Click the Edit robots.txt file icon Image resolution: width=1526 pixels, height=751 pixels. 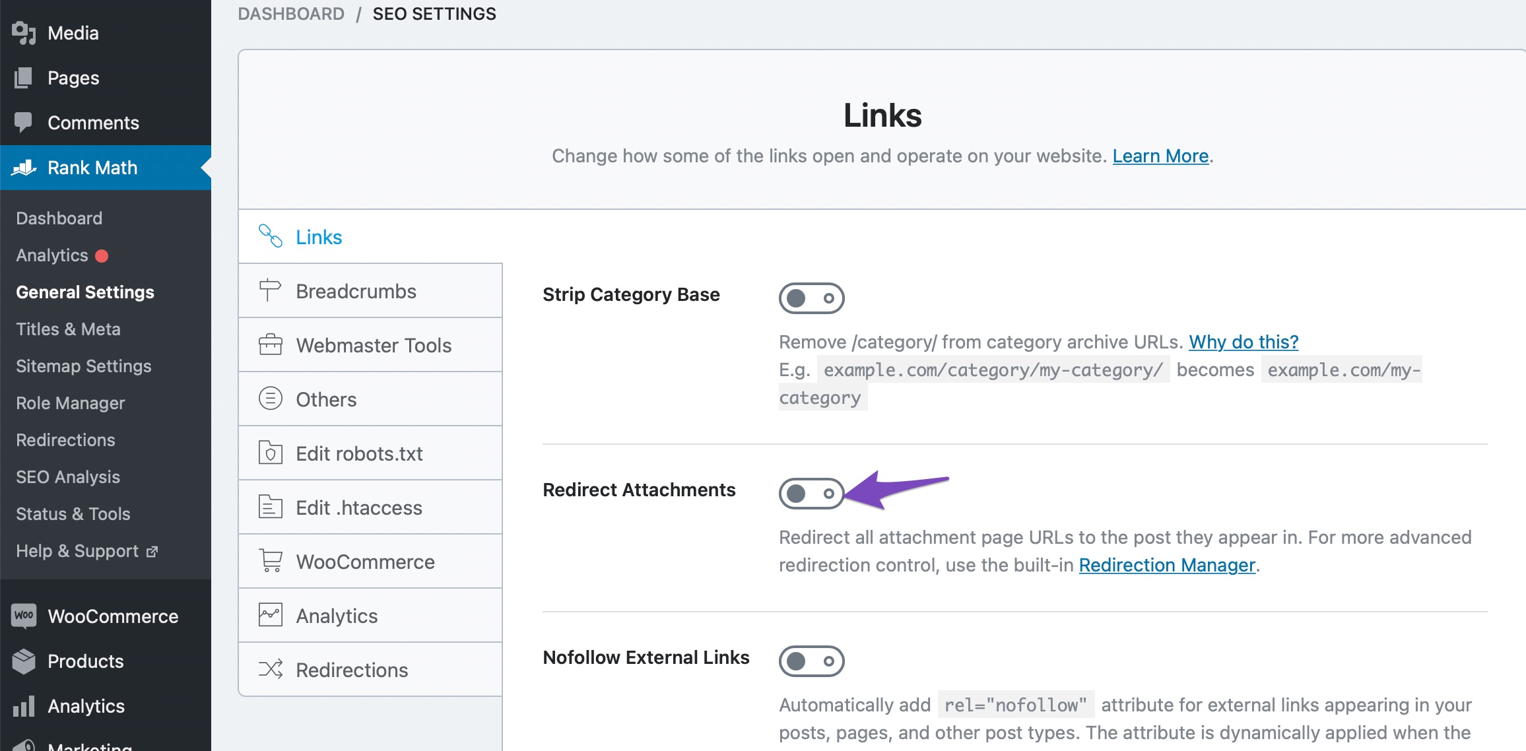[270, 453]
